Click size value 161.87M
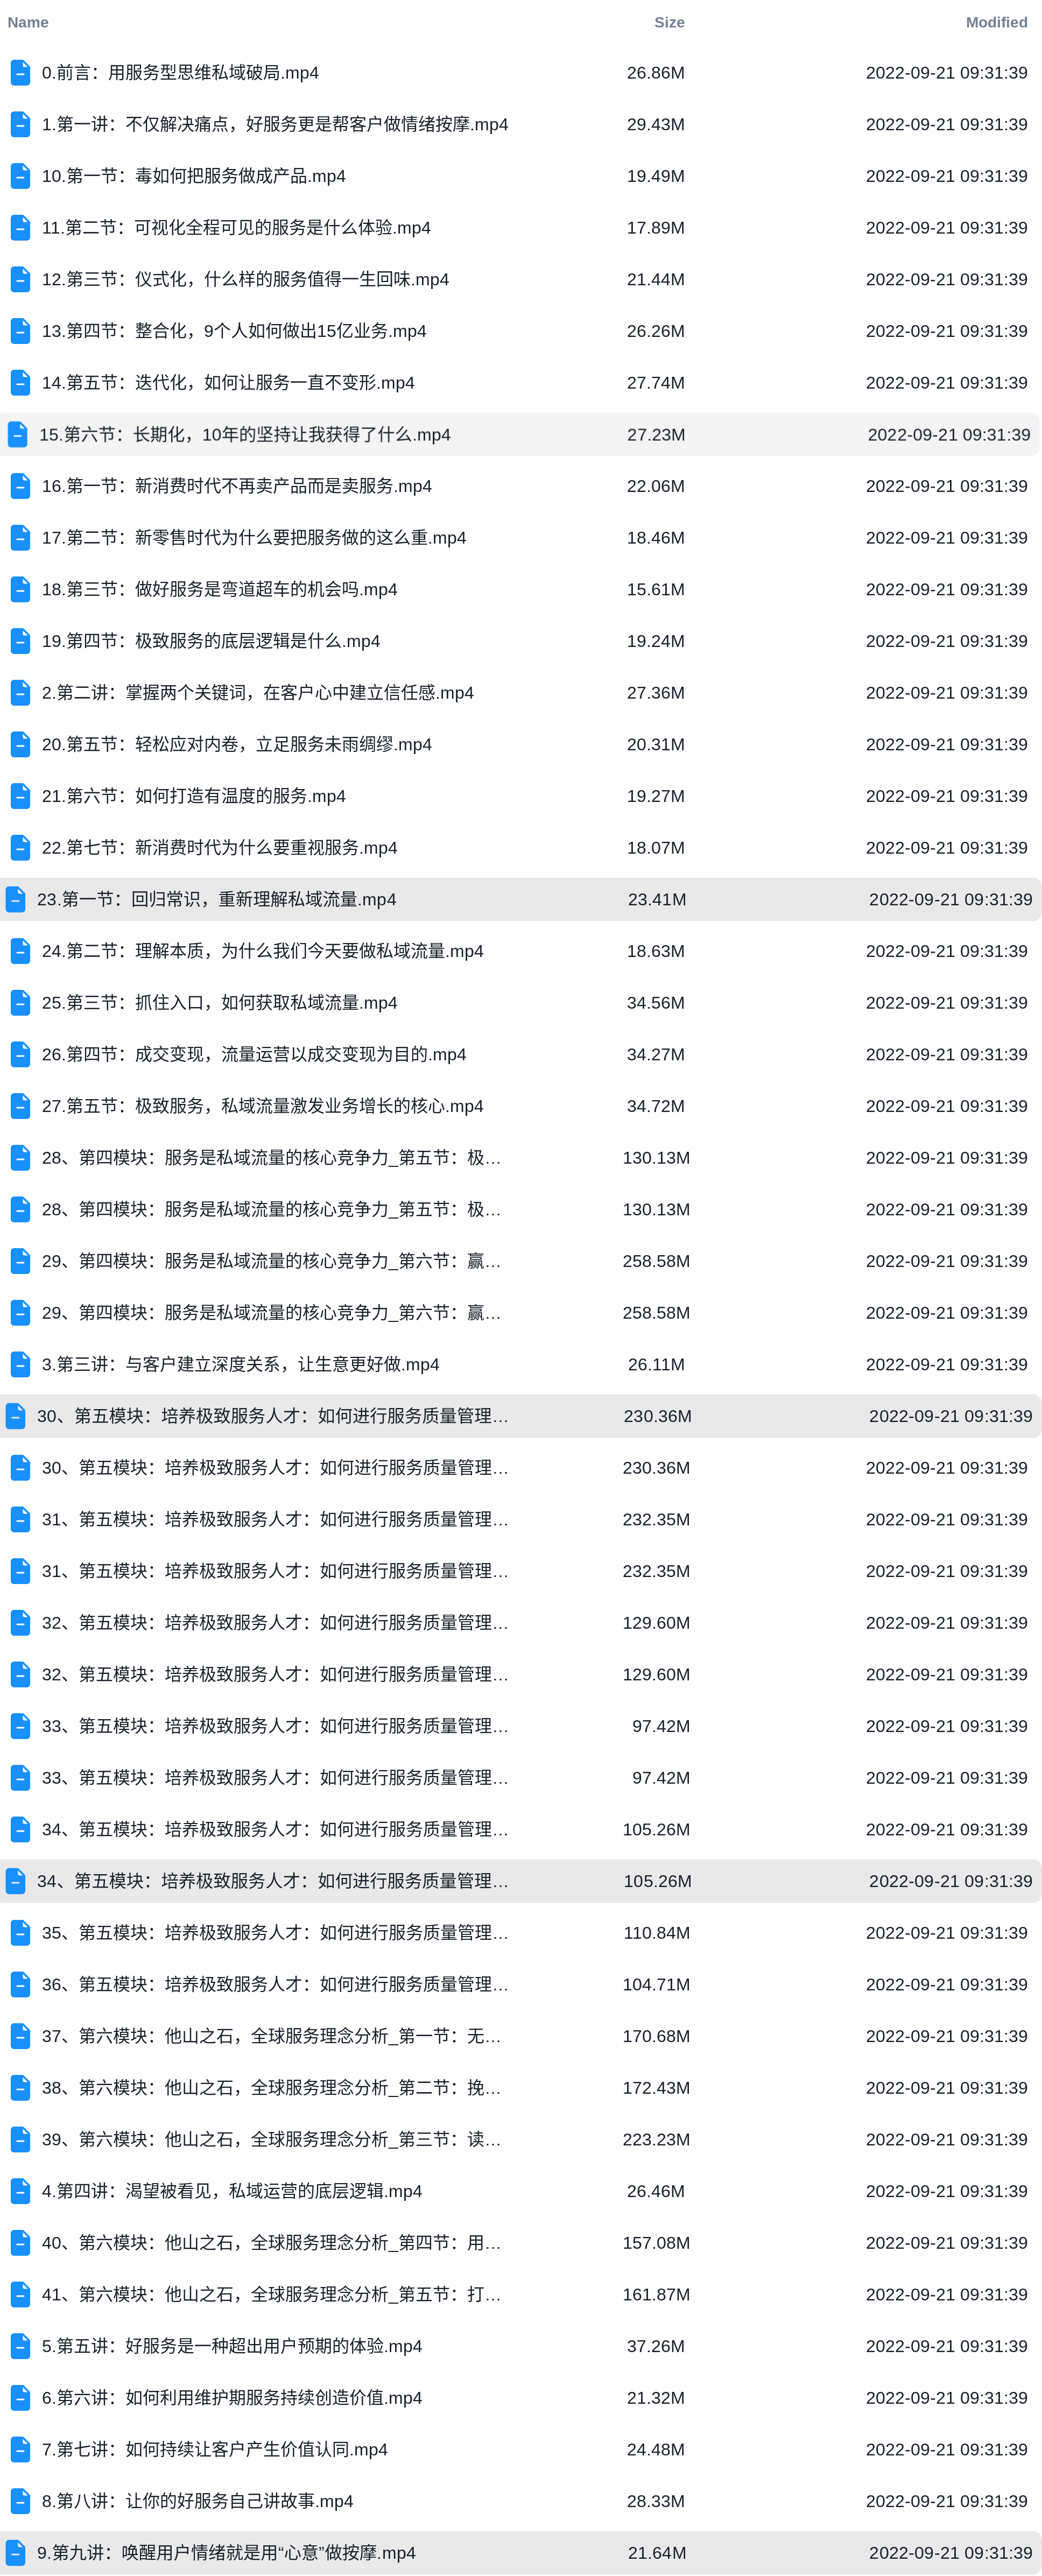1042x2576 pixels. (x=656, y=2294)
